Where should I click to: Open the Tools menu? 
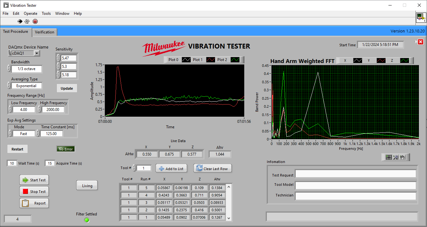[46, 14]
